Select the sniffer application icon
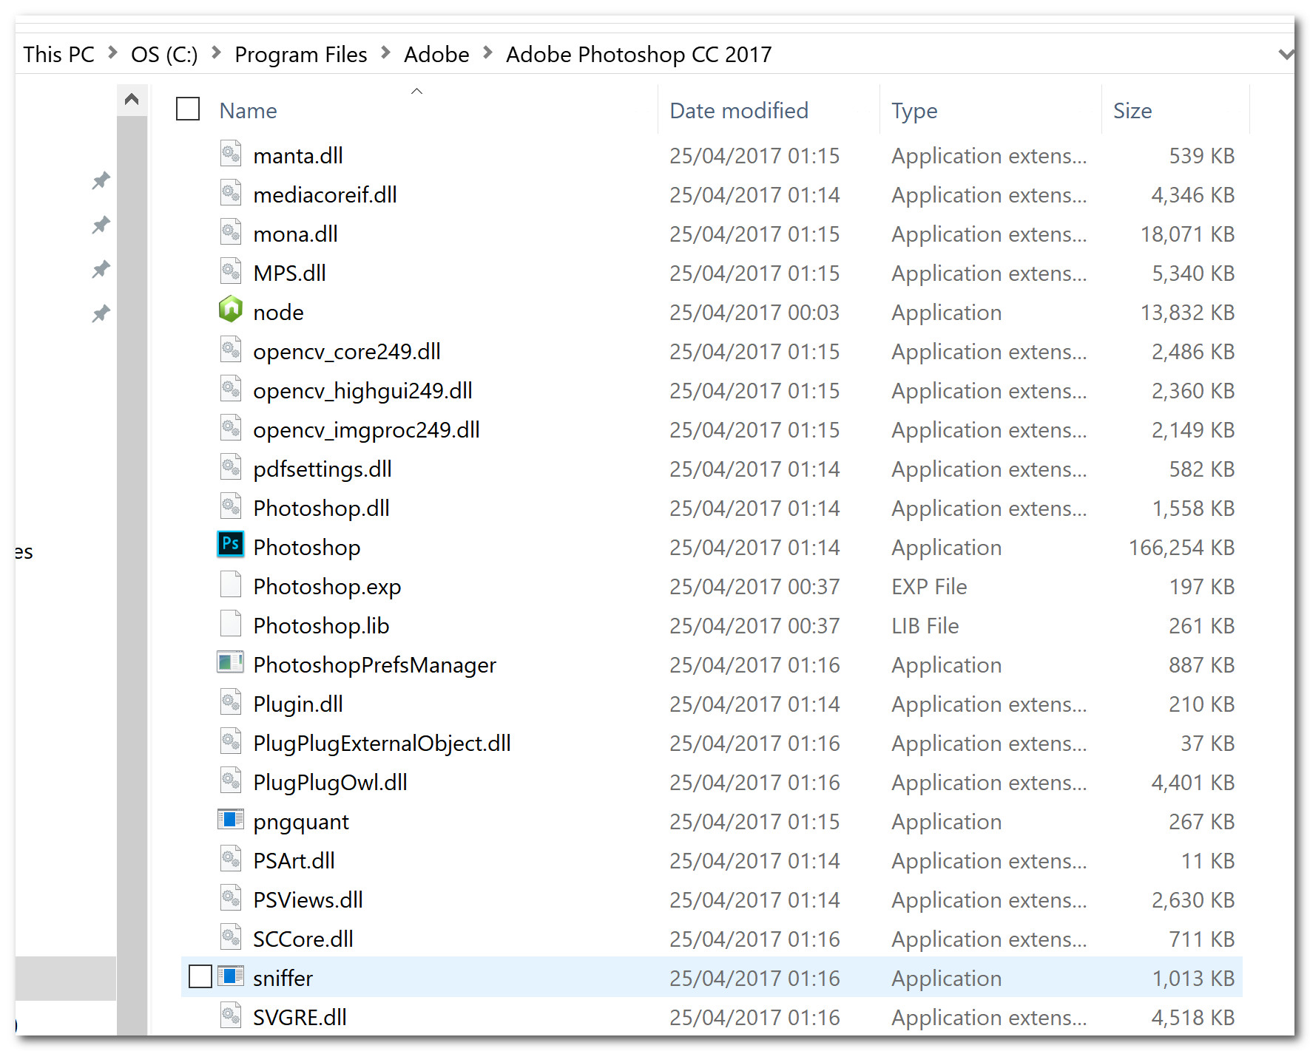The image size is (1310, 1051). point(231,976)
